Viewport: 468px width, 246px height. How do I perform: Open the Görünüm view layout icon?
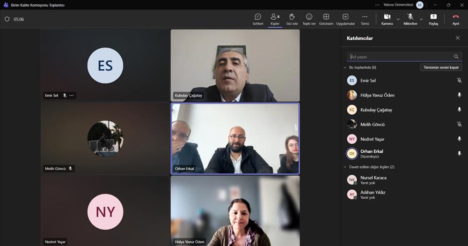click(x=326, y=17)
